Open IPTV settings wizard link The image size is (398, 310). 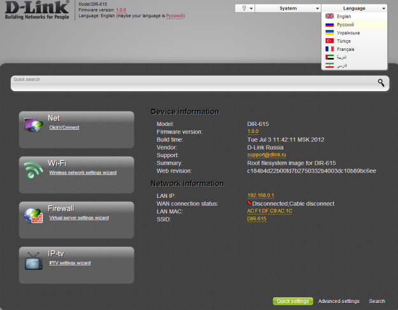tap(70, 263)
